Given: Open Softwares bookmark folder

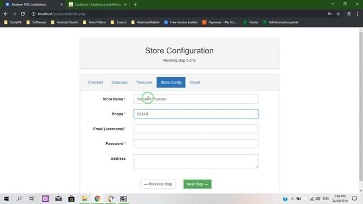Looking at the screenshot, I should 36,22.
